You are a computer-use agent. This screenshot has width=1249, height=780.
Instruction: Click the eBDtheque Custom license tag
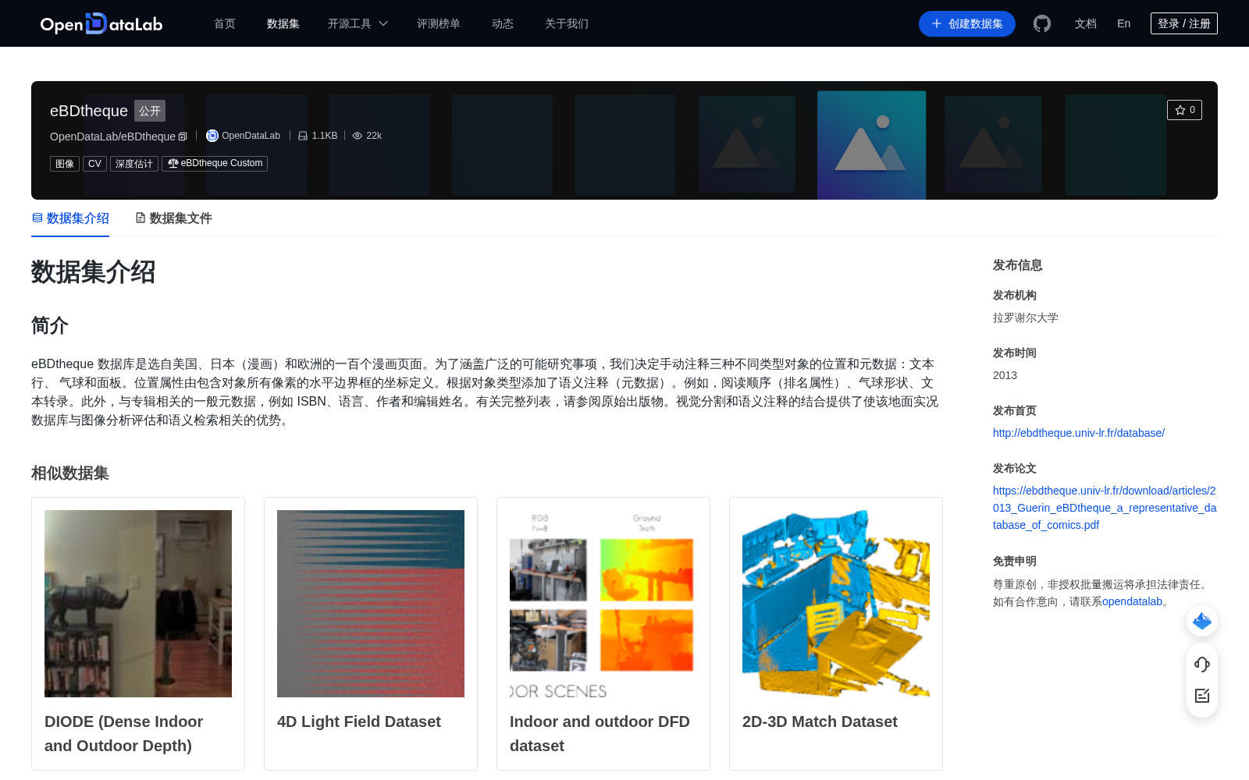tap(215, 163)
